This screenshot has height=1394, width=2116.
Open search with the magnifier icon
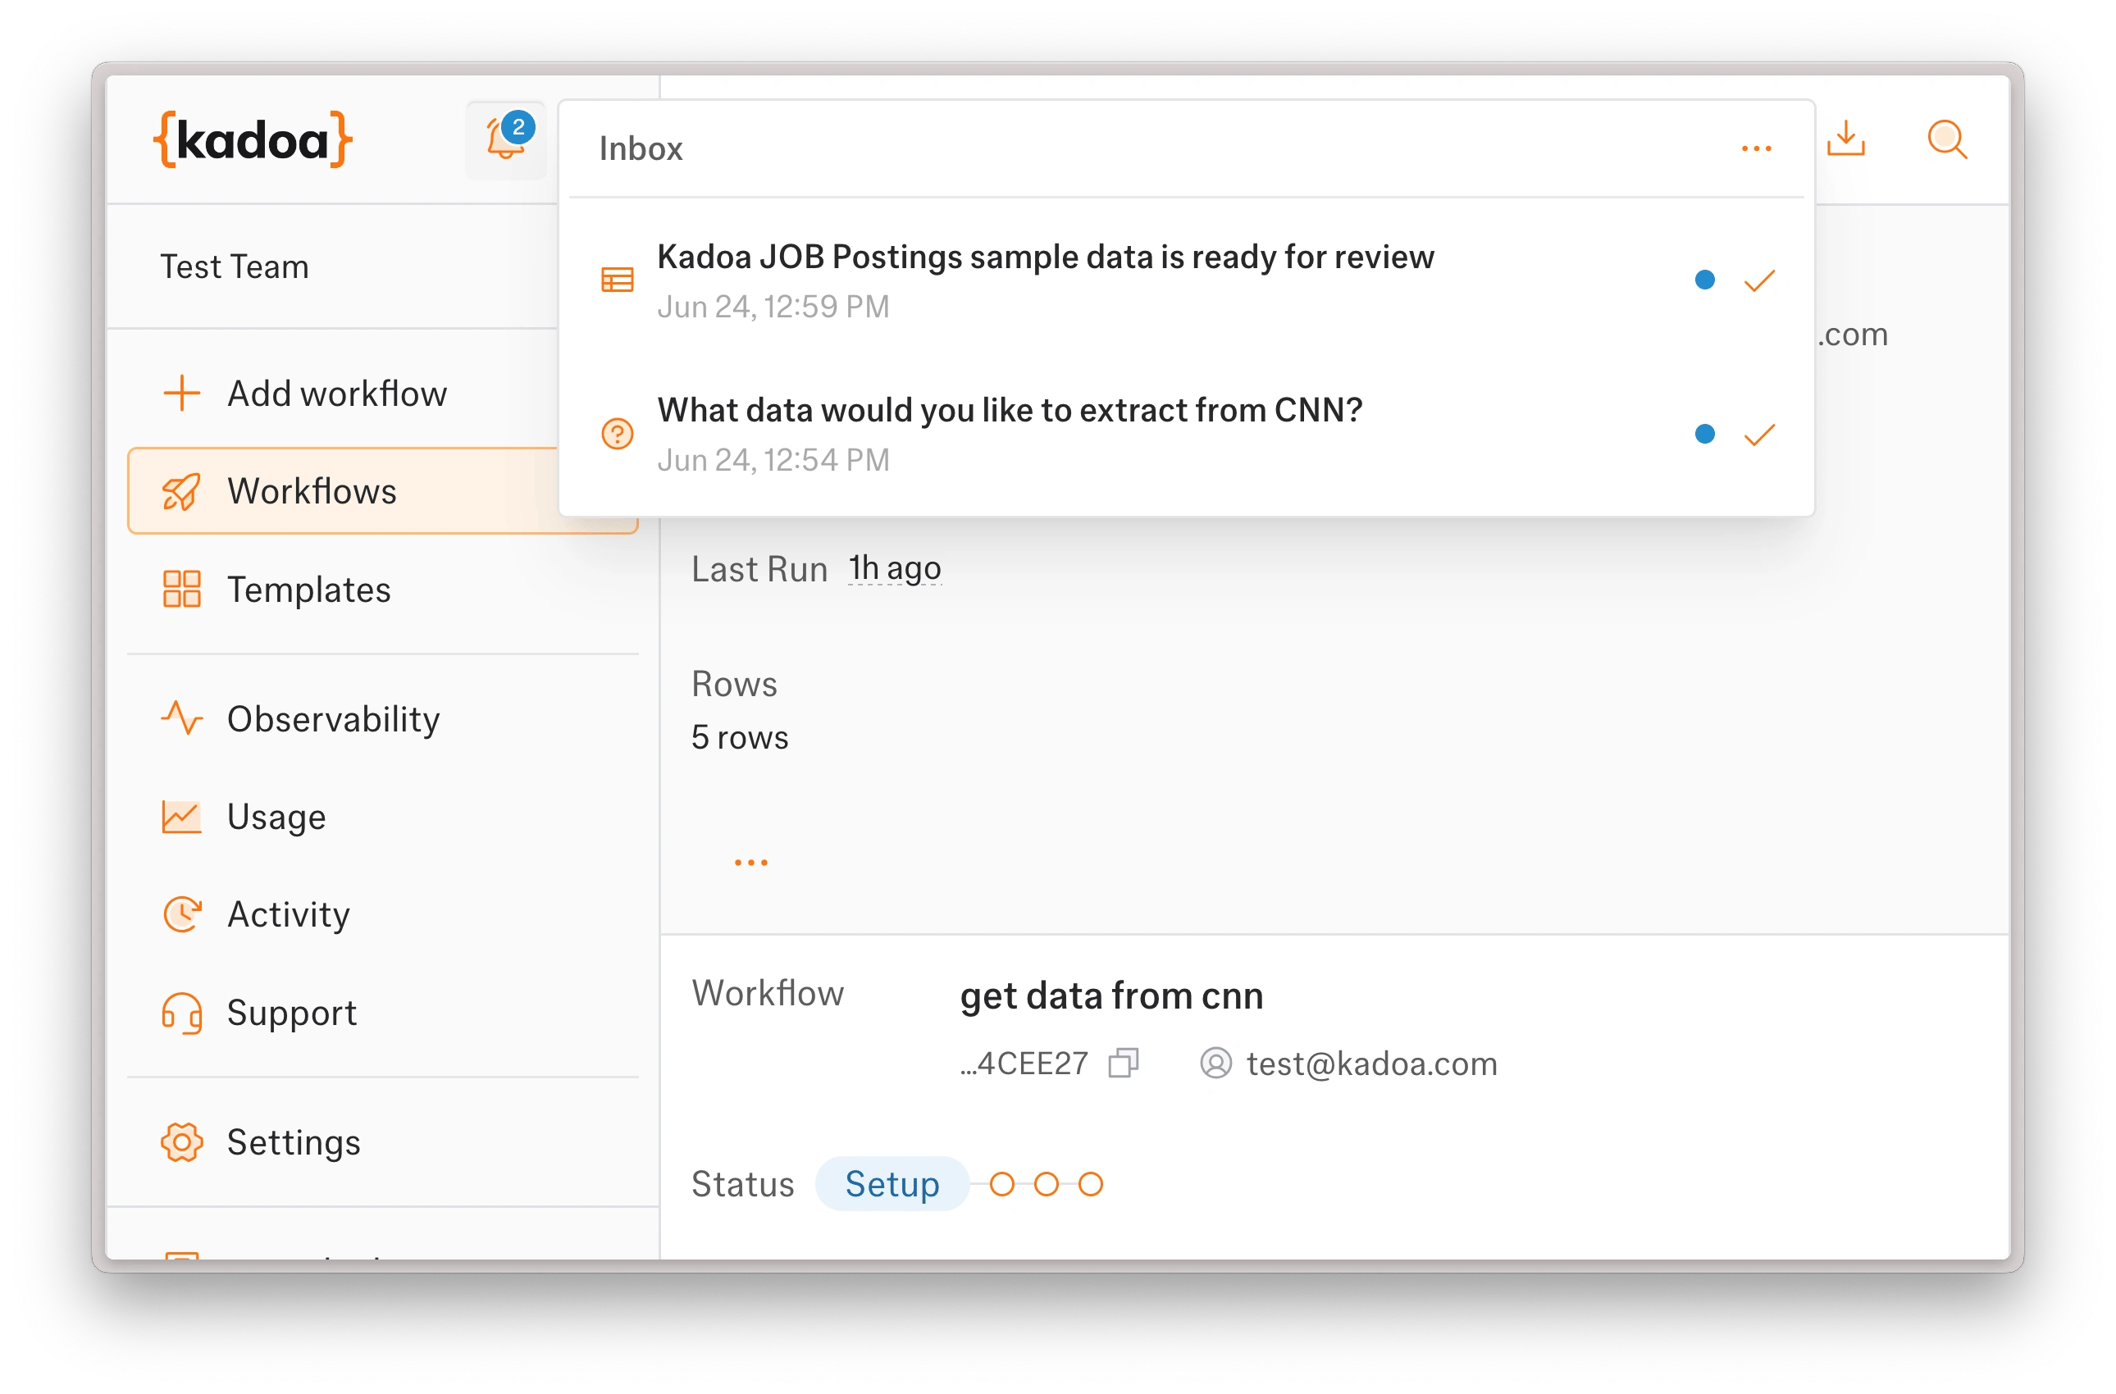pos(1946,139)
